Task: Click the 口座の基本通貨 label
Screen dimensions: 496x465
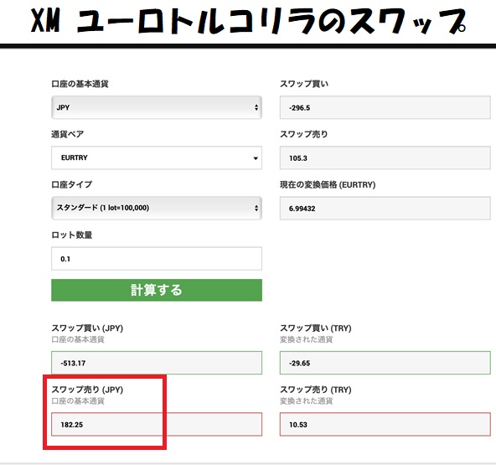Action: point(80,84)
